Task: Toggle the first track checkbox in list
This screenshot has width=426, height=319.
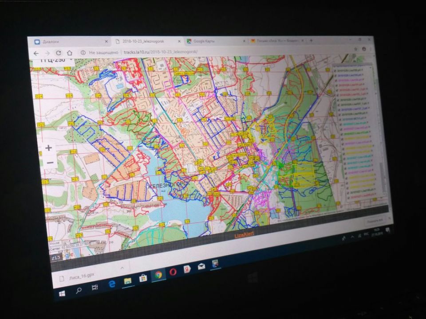Action: click(x=335, y=71)
